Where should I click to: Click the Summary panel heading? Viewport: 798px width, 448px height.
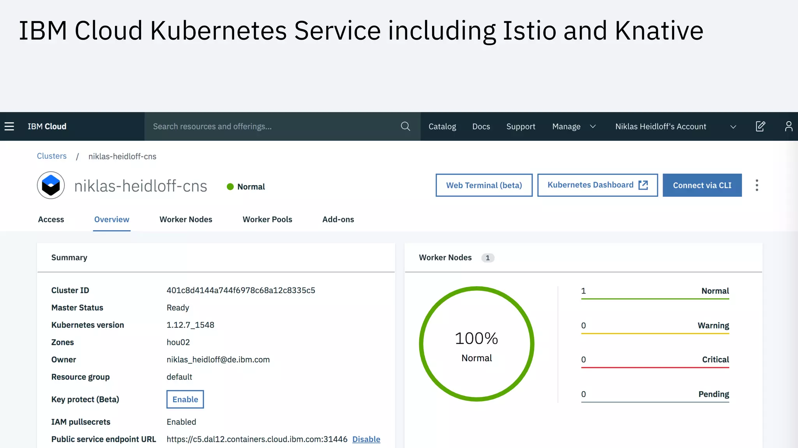tap(69, 257)
